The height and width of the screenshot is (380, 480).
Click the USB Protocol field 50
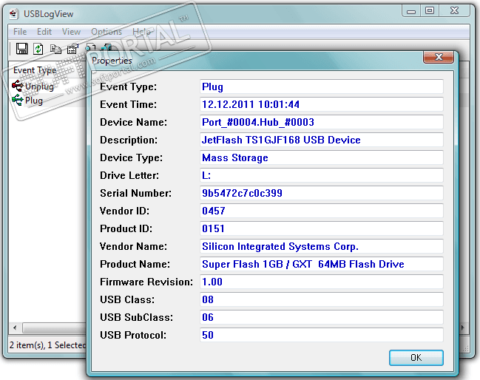click(322, 335)
